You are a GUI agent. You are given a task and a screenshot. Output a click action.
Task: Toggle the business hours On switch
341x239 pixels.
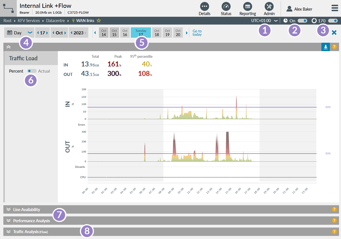click(302, 21)
